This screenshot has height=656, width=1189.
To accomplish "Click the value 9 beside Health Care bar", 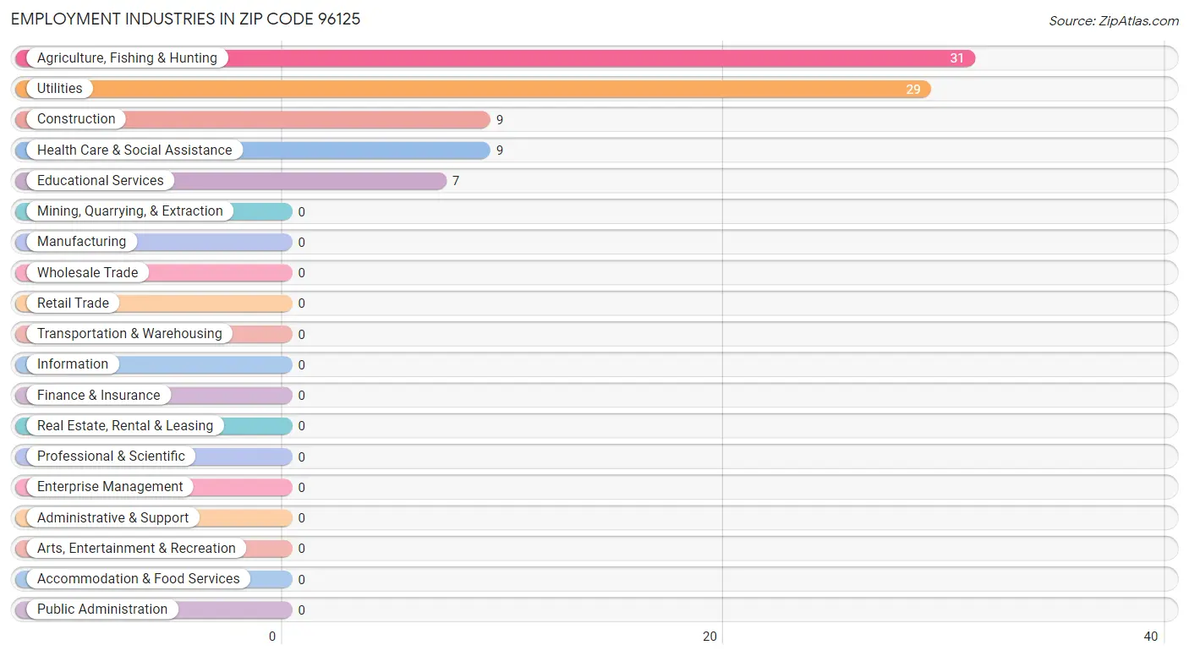I will click(x=500, y=150).
